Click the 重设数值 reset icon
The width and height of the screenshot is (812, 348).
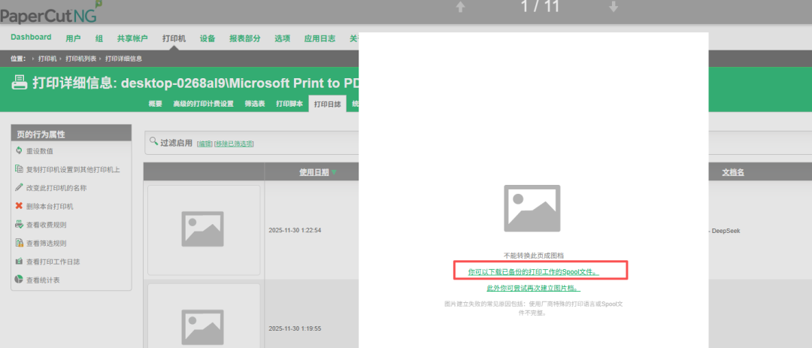click(19, 151)
